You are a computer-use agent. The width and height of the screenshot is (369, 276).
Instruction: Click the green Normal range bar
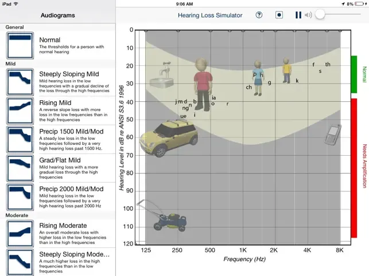click(x=354, y=74)
